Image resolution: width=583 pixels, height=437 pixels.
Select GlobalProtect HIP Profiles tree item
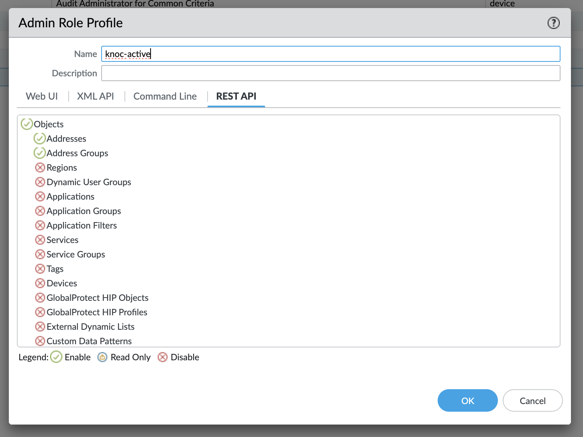click(x=97, y=312)
